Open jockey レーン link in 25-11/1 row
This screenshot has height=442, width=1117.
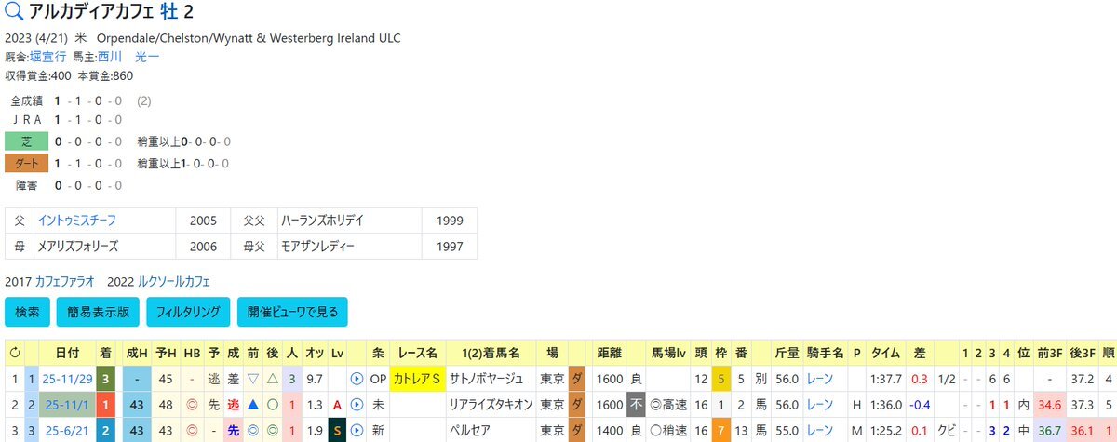click(820, 406)
